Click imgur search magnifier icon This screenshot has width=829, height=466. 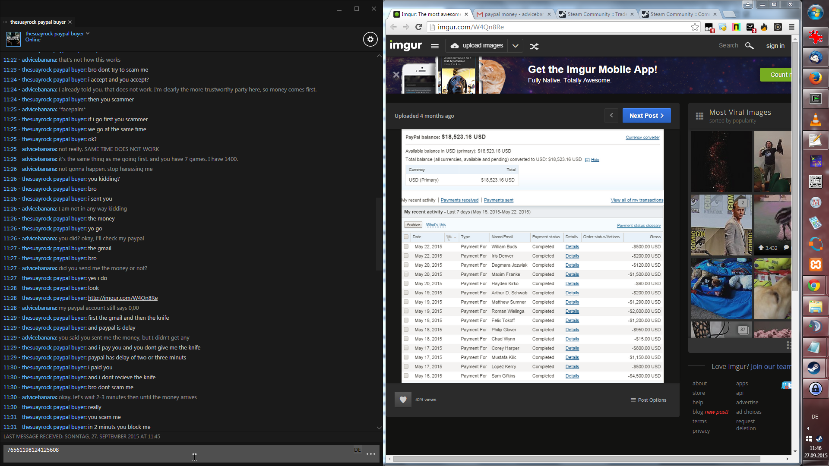[x=749, y=46]
